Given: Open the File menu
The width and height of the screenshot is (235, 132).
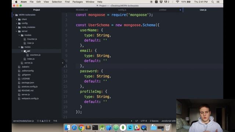Looking at the screenshot, I should pyautogui.click(x=32, y=2).
